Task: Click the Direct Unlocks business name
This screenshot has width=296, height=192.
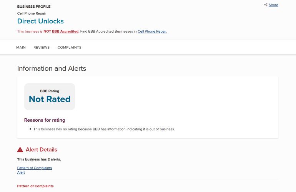Action: pyautogui.click(x=40, y=21)
